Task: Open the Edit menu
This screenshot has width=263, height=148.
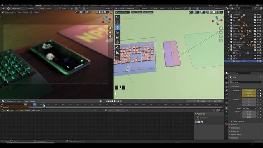Action: (11, 5)
